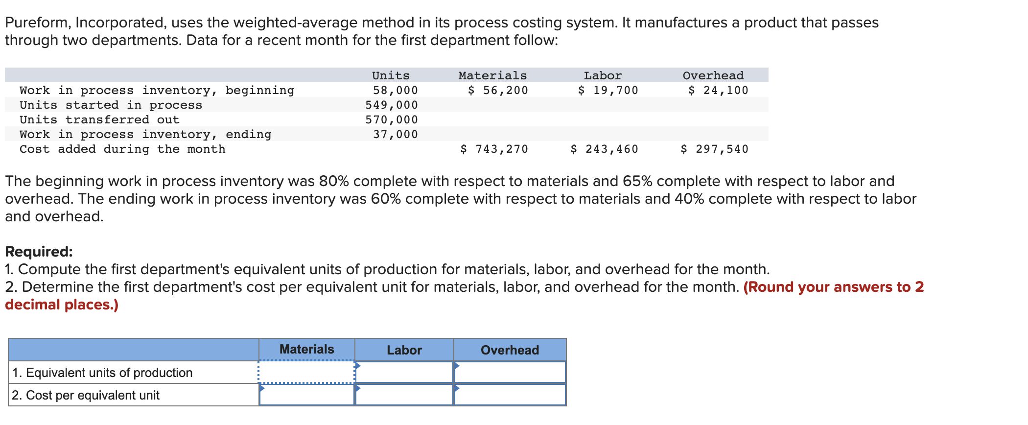Screen dimensions: 1028x425
Task: Select the Labor cost per equivalent unit cell
Action: pos(404,395)
